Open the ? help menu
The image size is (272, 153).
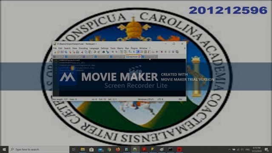[x=150, y=48]
